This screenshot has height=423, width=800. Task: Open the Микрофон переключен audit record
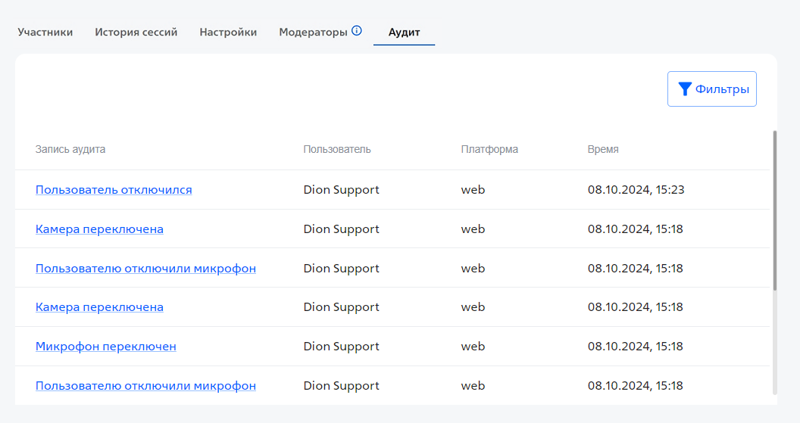105,347
